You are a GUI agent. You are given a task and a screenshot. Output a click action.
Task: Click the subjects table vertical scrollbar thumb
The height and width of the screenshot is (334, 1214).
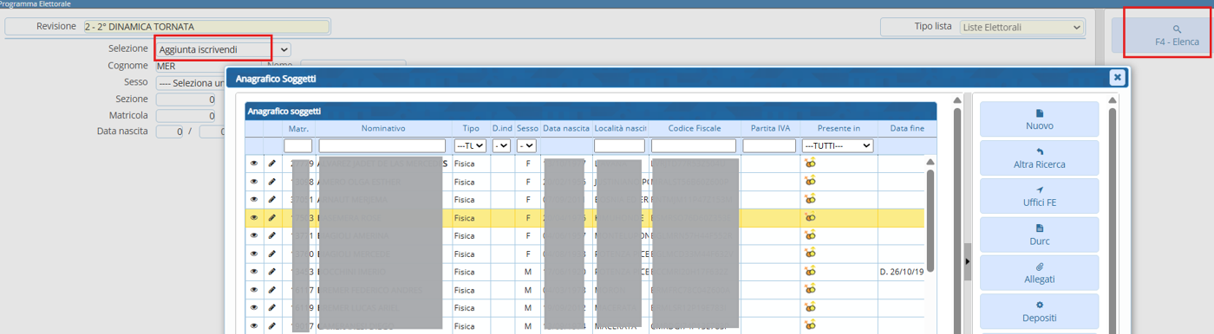930,221
